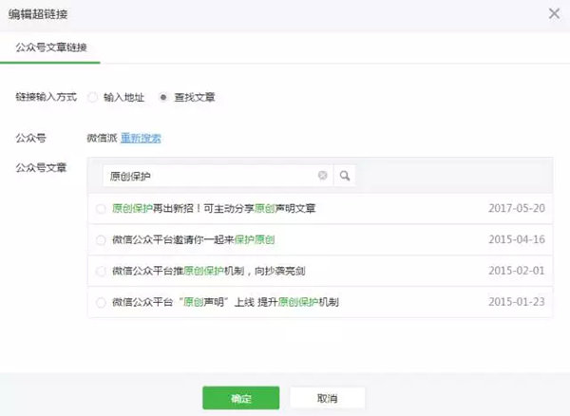This screenshot has height=416, width=570.
Task: Click the 微信派 account name
Action: point(101,138)
